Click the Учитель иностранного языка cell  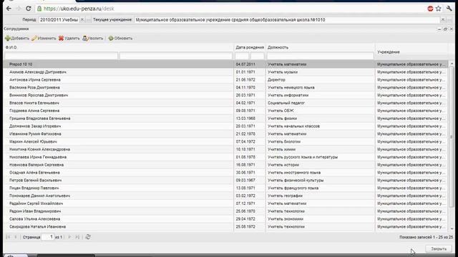coord(321,173)
